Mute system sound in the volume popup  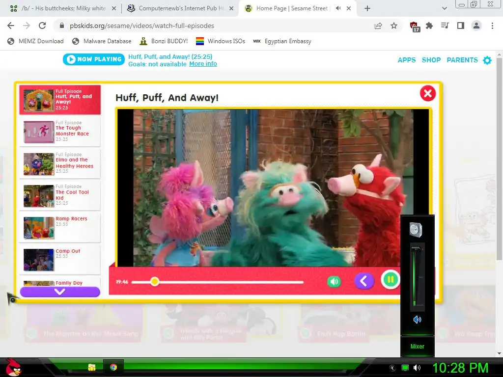coord(417,319)
